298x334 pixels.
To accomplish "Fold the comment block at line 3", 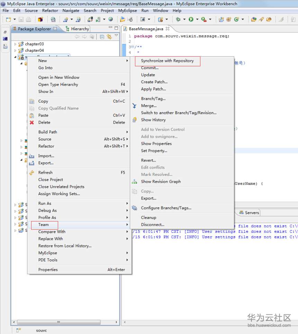I will (x=133, y=47).
